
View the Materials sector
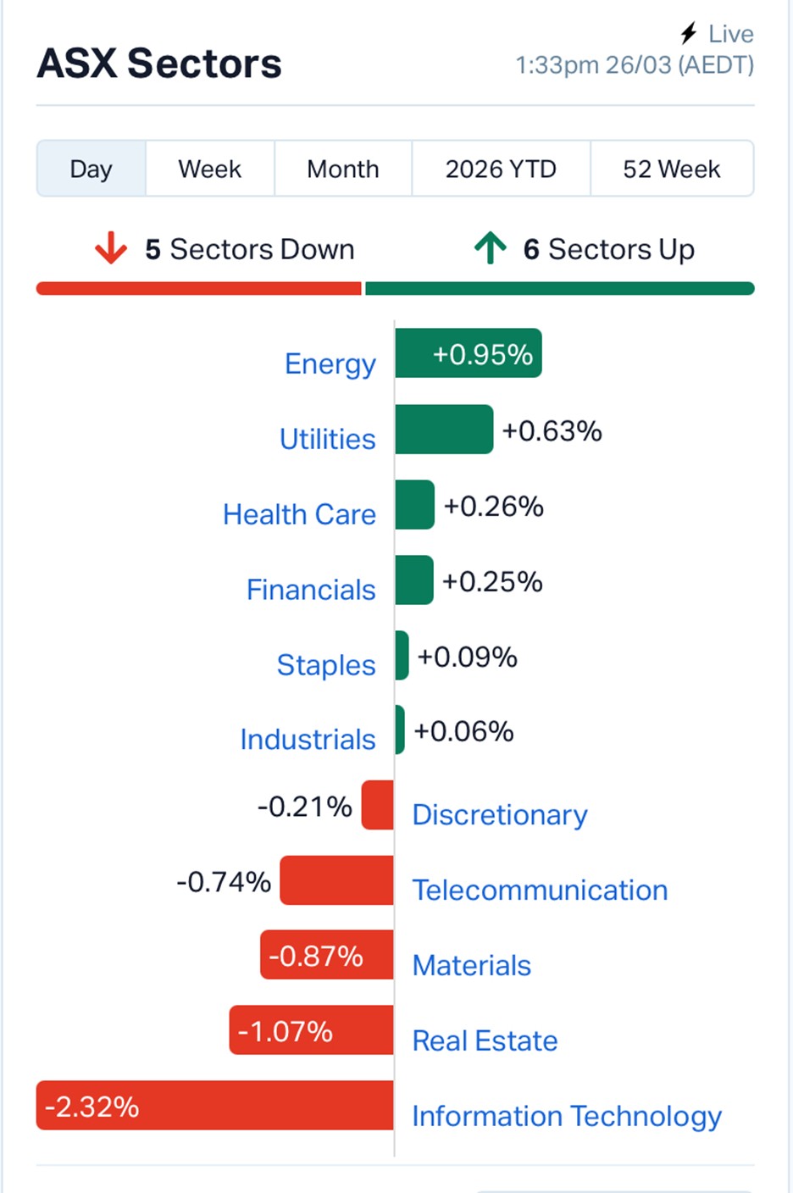471,966
